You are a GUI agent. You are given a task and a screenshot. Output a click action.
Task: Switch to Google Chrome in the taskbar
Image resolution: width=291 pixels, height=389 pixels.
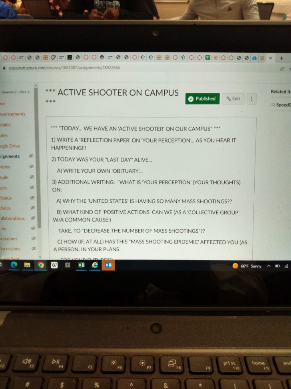pyautogui.click(x=41, y=265)
